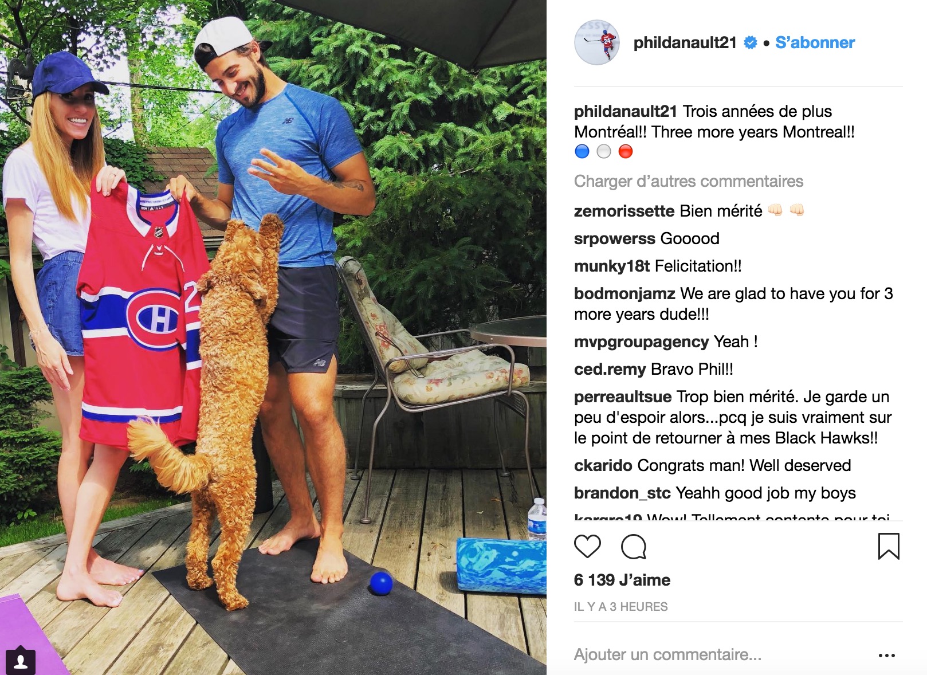The image size is (927, 675).
Task: Click the Instagram post photo
Action: click(273, 337)
